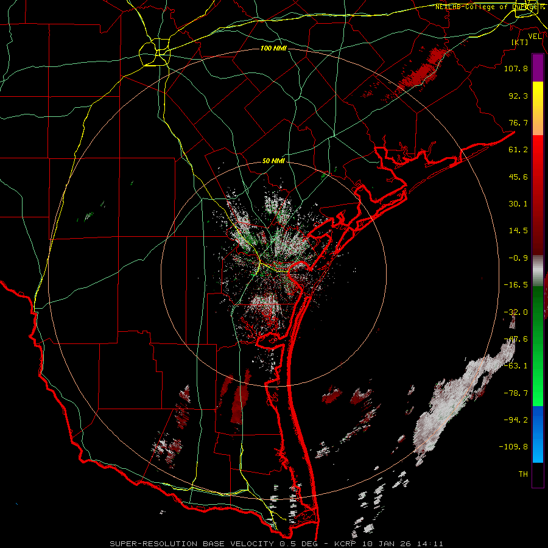Click the "-109.8" legend value
The width and height of the screenshot is (548, 548).
513,447
